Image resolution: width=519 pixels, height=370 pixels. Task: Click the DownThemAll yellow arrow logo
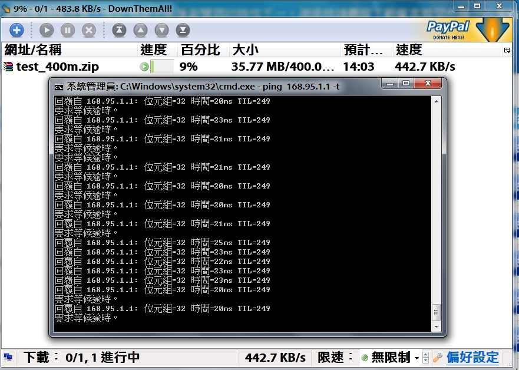click(492, 29)
